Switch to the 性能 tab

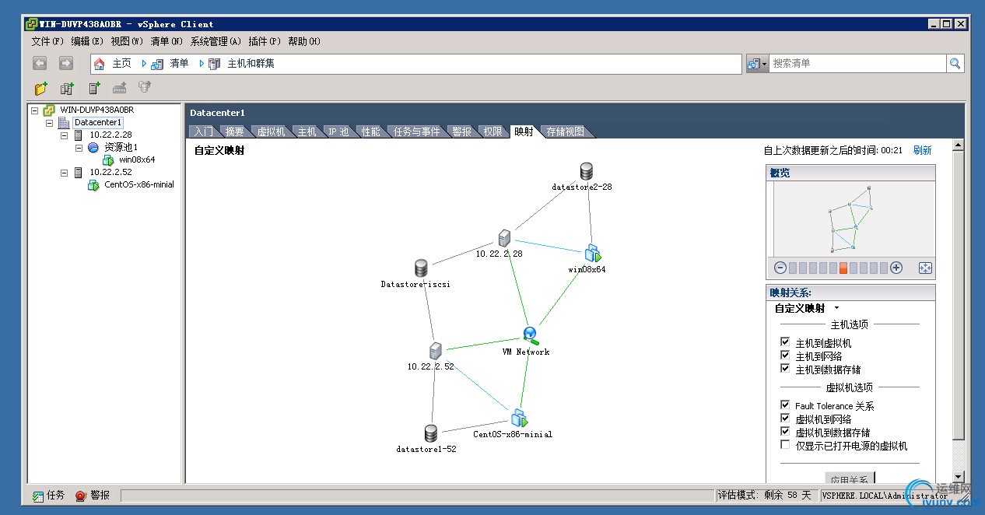coord(370,131)
